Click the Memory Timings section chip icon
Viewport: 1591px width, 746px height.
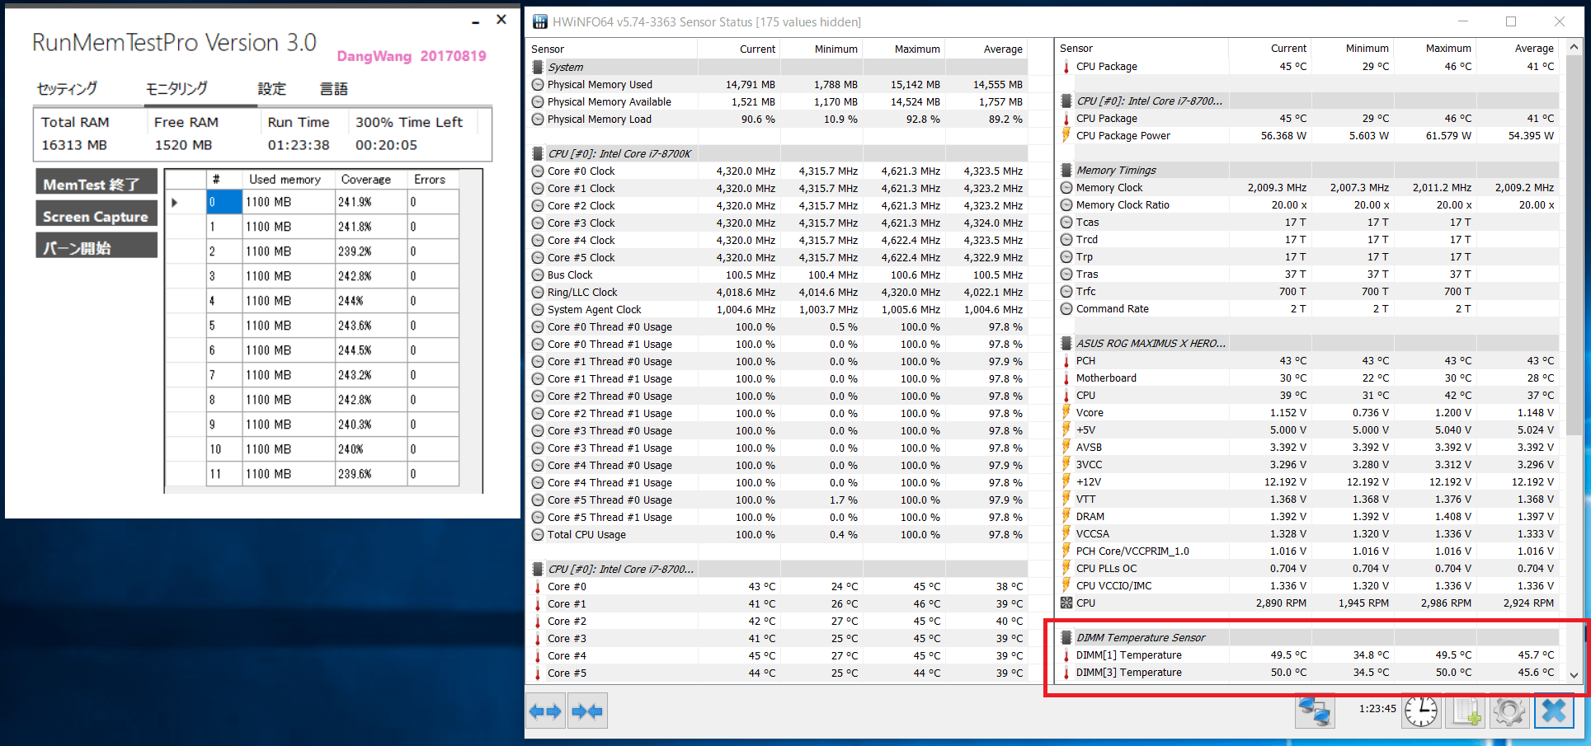click(x=1066, y=170)
